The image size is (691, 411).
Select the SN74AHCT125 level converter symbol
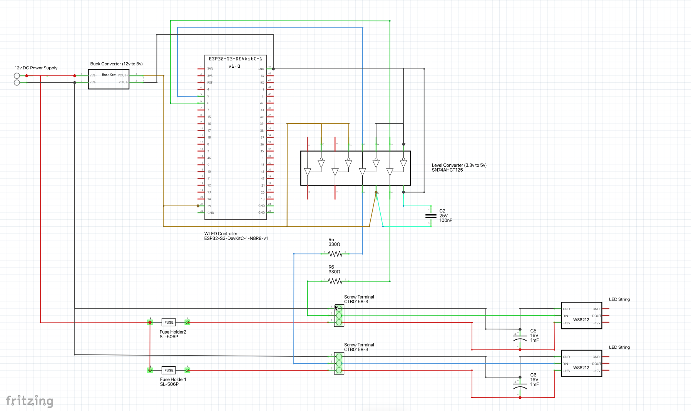pyautogui.click(x=355, y=168)
